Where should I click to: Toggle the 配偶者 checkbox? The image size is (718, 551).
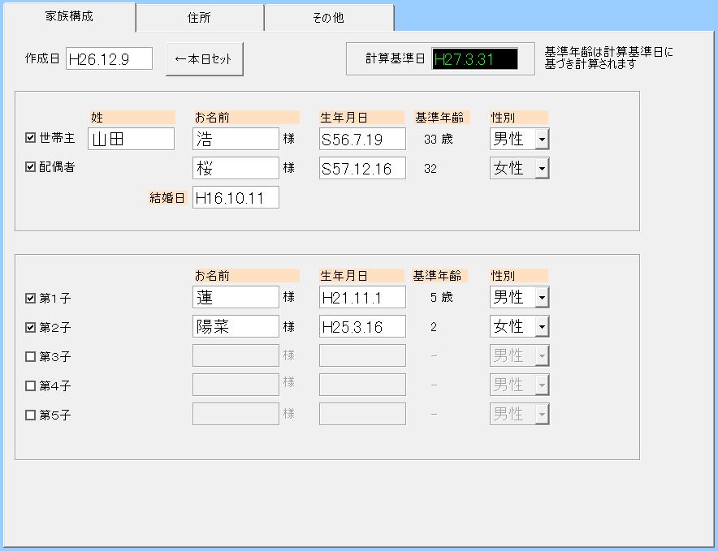31,167
